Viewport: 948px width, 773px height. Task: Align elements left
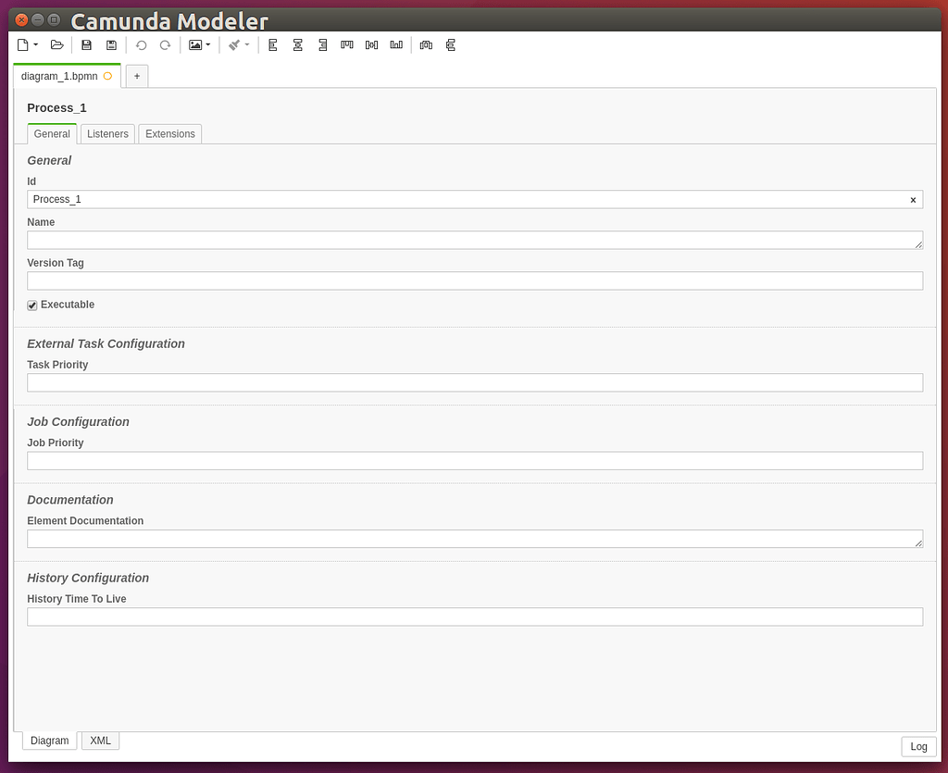click(x=273, y=44)
